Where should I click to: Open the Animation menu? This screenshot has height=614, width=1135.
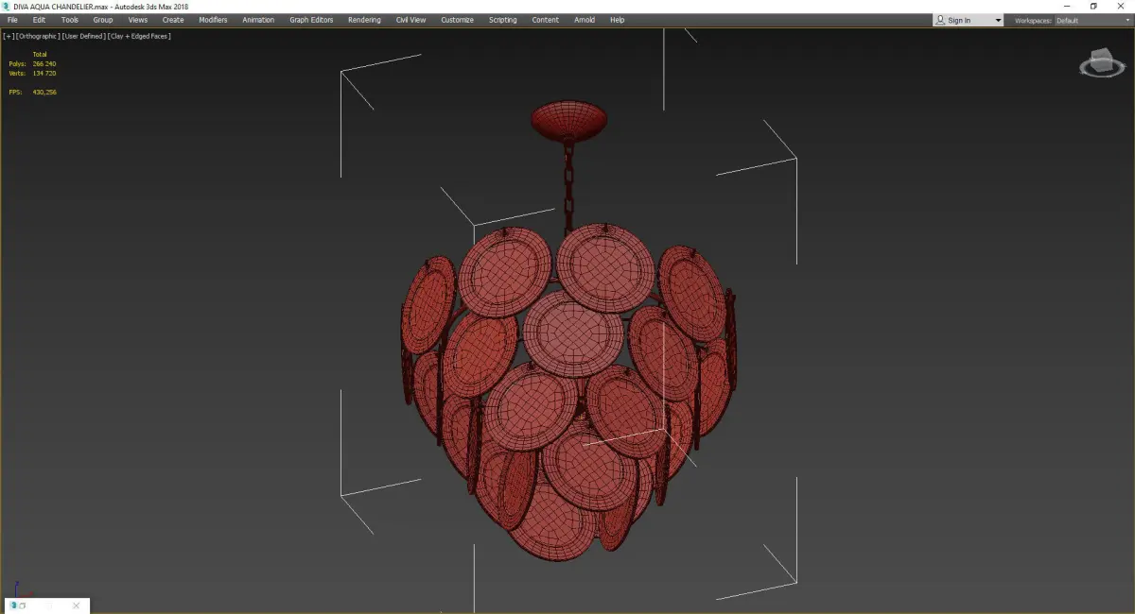[258, 20]
